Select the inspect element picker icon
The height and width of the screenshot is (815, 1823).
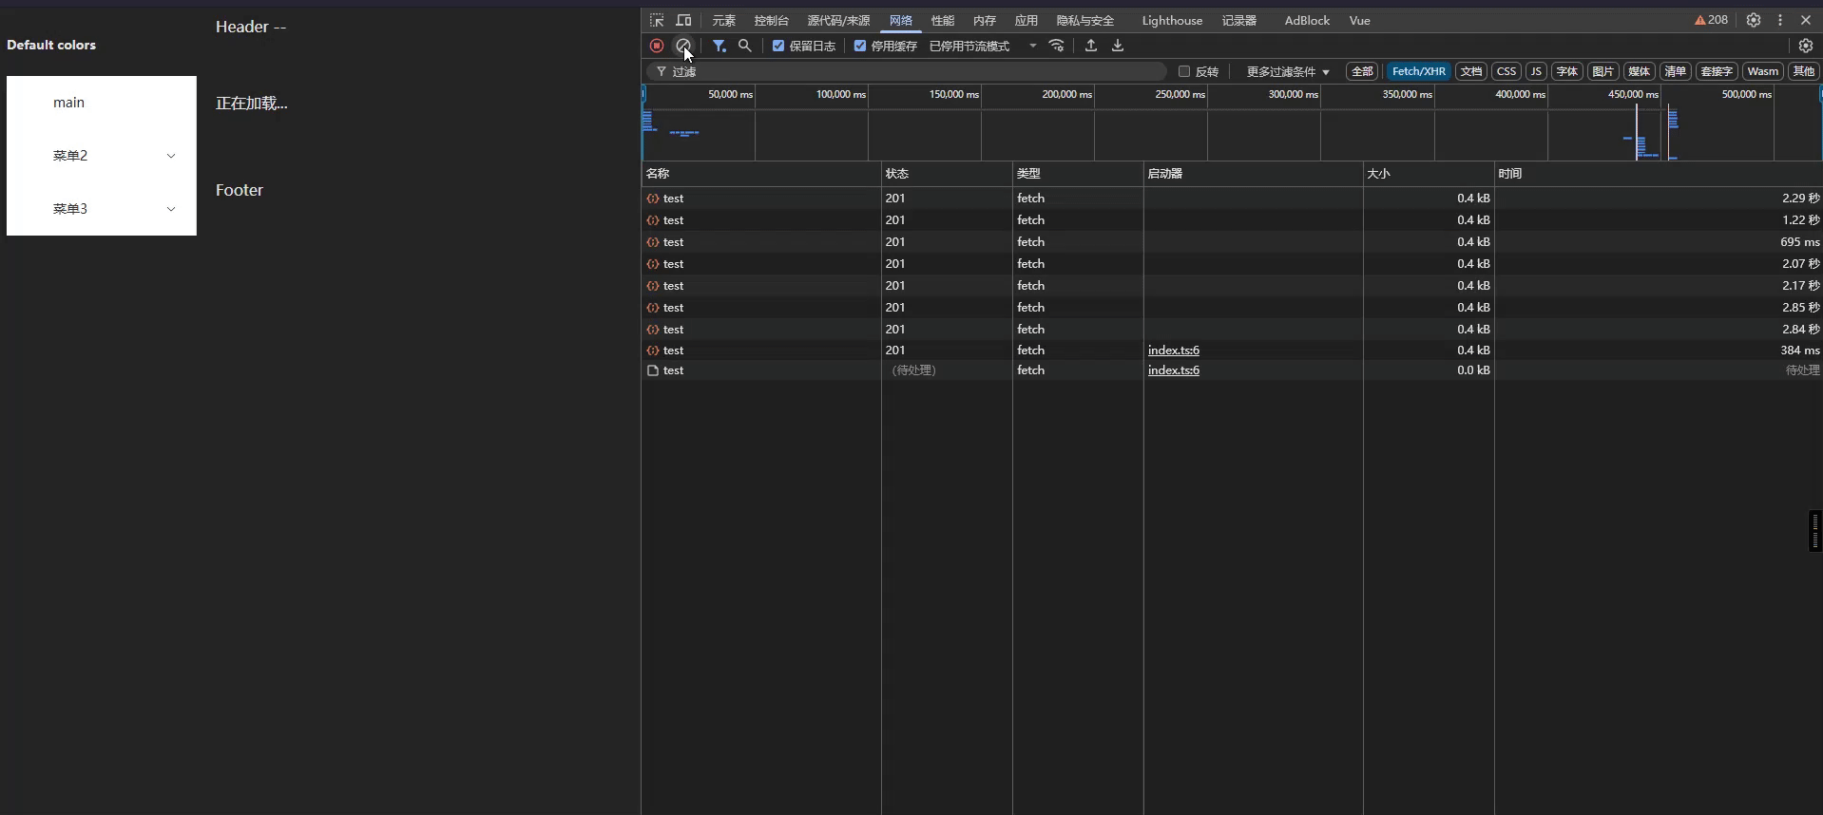pos(657,20)
